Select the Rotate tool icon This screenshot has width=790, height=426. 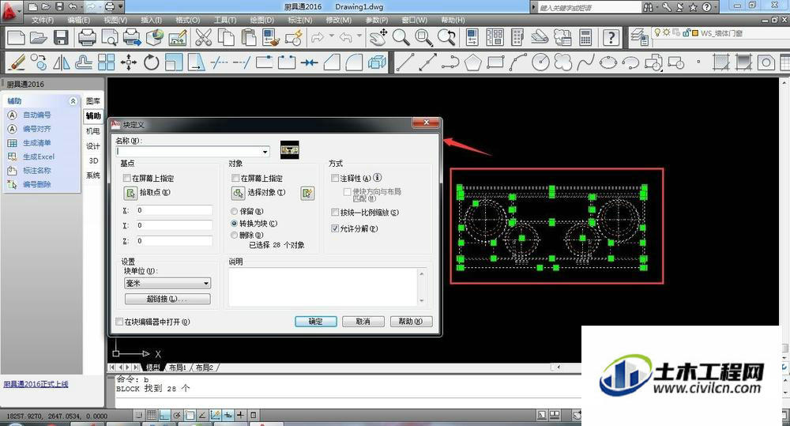(x=151, y=62)
